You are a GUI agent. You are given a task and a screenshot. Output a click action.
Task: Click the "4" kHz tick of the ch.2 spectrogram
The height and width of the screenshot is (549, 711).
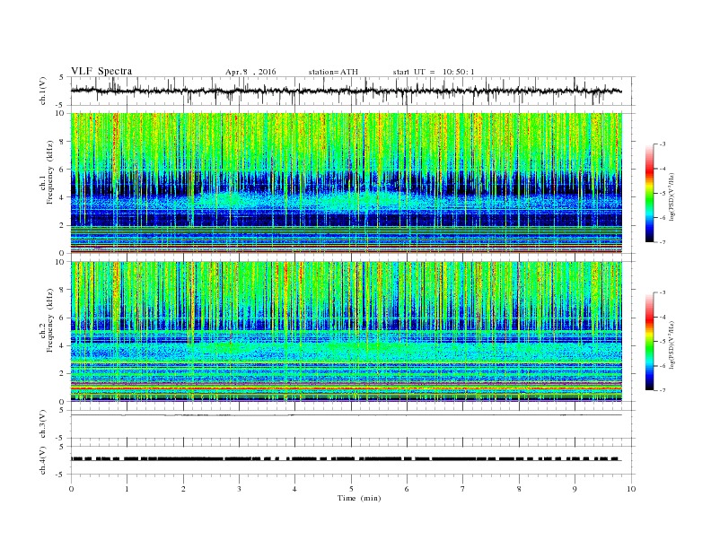tap(62, 345)
